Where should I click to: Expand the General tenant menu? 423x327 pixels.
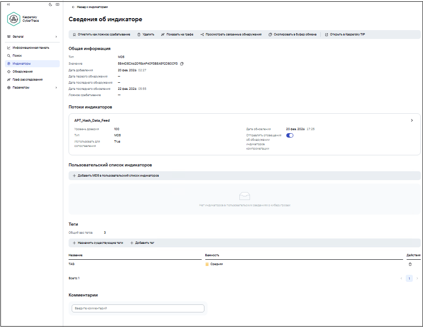tap(32, 36)
